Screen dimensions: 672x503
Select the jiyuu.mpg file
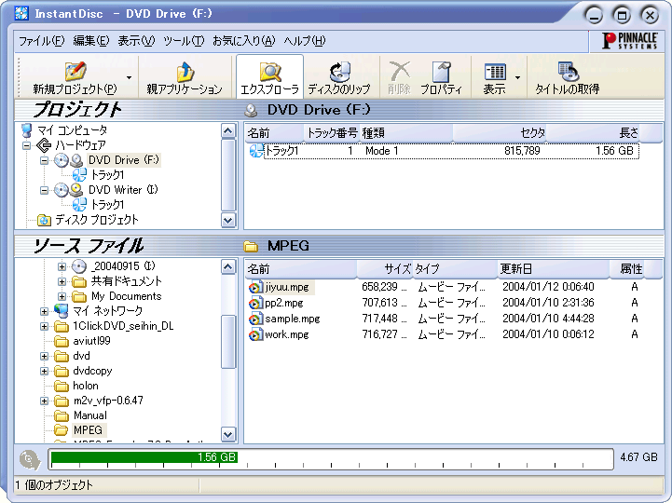click(x=287, y=287)
